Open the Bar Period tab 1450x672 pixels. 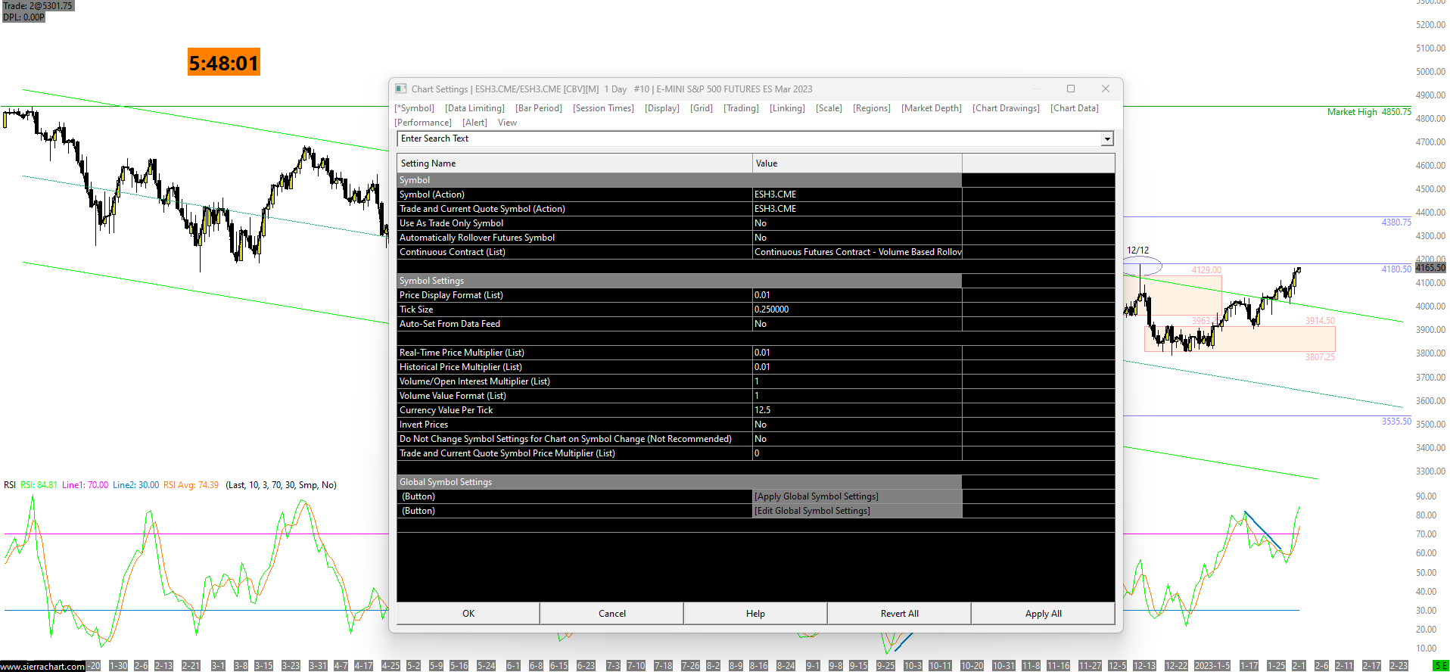point(539,108)
